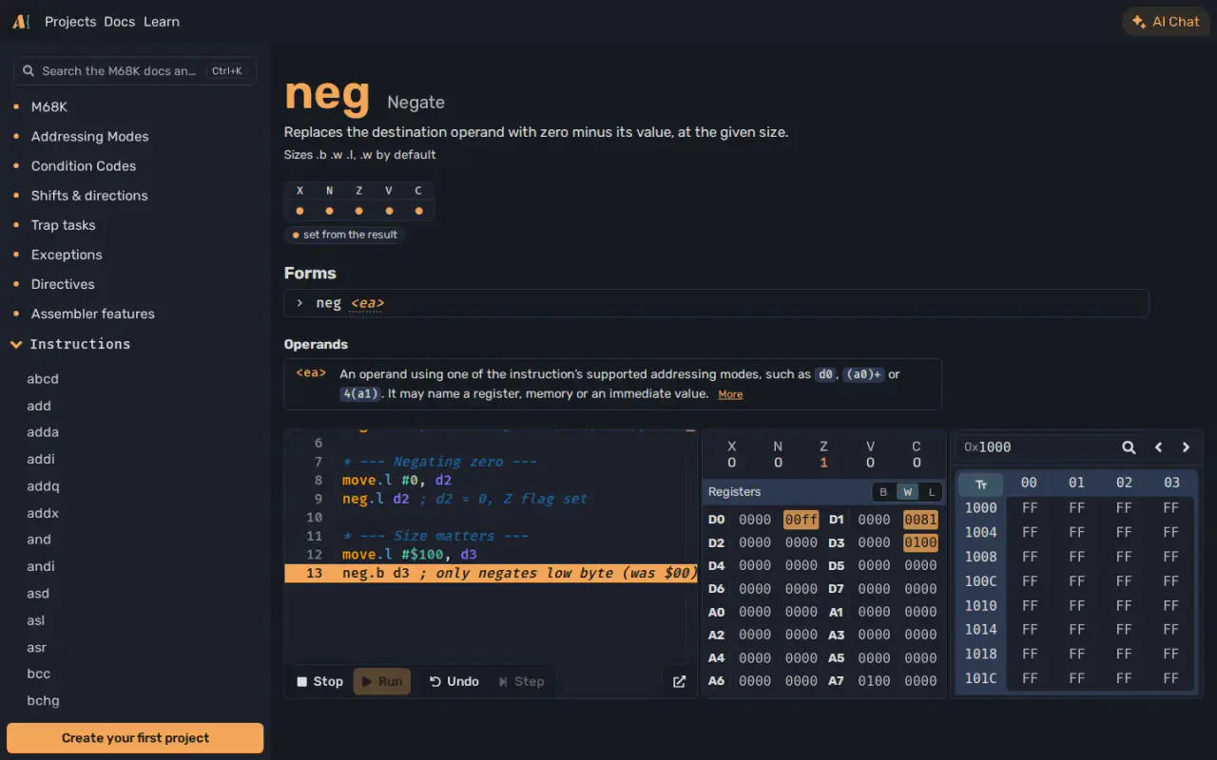Image resolution: width=1217 pixels, height=760 pixels.
Task: Switch registers view to Word size
Action: pos(908,492)
